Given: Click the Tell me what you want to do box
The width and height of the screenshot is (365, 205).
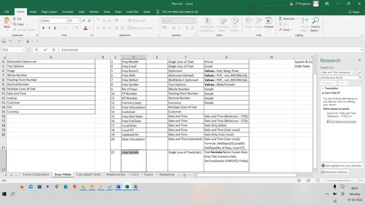Looking at the screenshot, I should [x=180, y=11].
